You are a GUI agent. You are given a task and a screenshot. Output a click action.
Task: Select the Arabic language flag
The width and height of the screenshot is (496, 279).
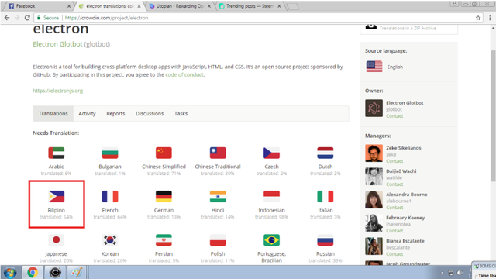click(57, 153)
